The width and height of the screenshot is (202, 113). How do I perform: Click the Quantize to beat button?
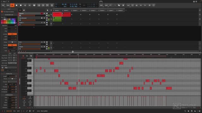[x=12, y=63]
